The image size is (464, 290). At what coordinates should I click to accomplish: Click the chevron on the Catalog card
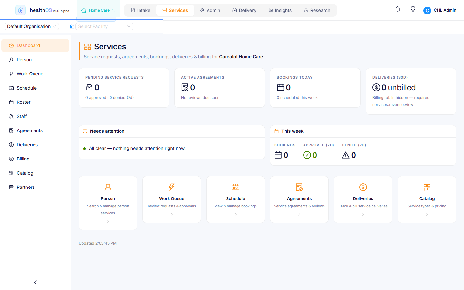[x=427, y=214]
